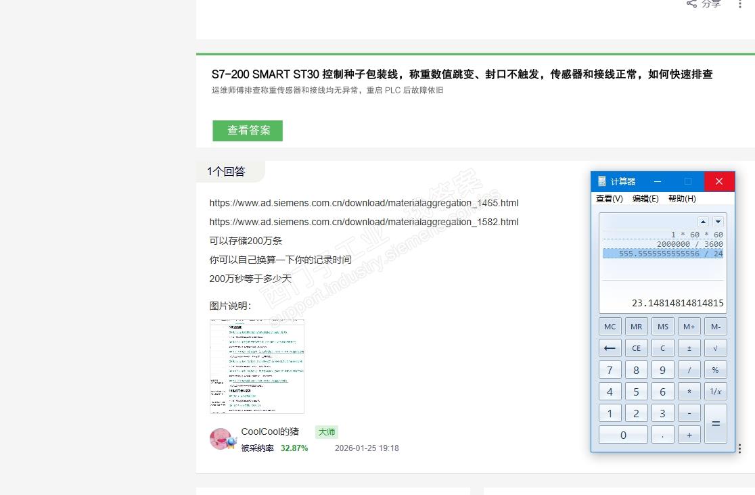Click the M- memory subtract button
Viewport: 755px width, 495px height.
pyautogui.click(x=716, y=327)
